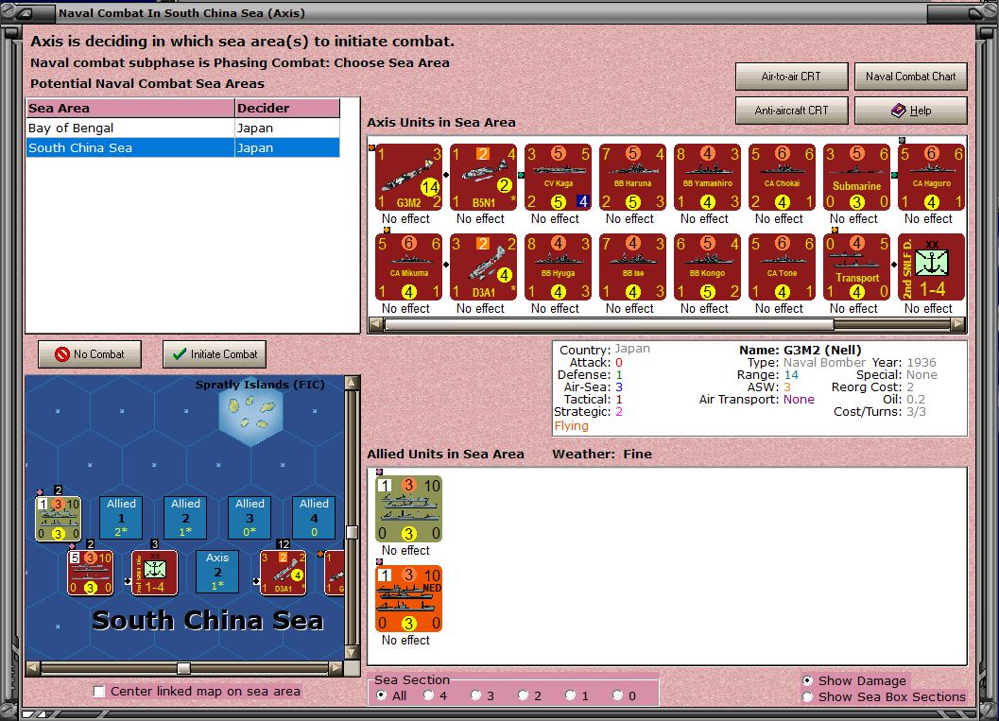Choose the CA Tone cruiser counter
Image resolution: width=999 pixels, height=721 pixels.
(782, 266)
